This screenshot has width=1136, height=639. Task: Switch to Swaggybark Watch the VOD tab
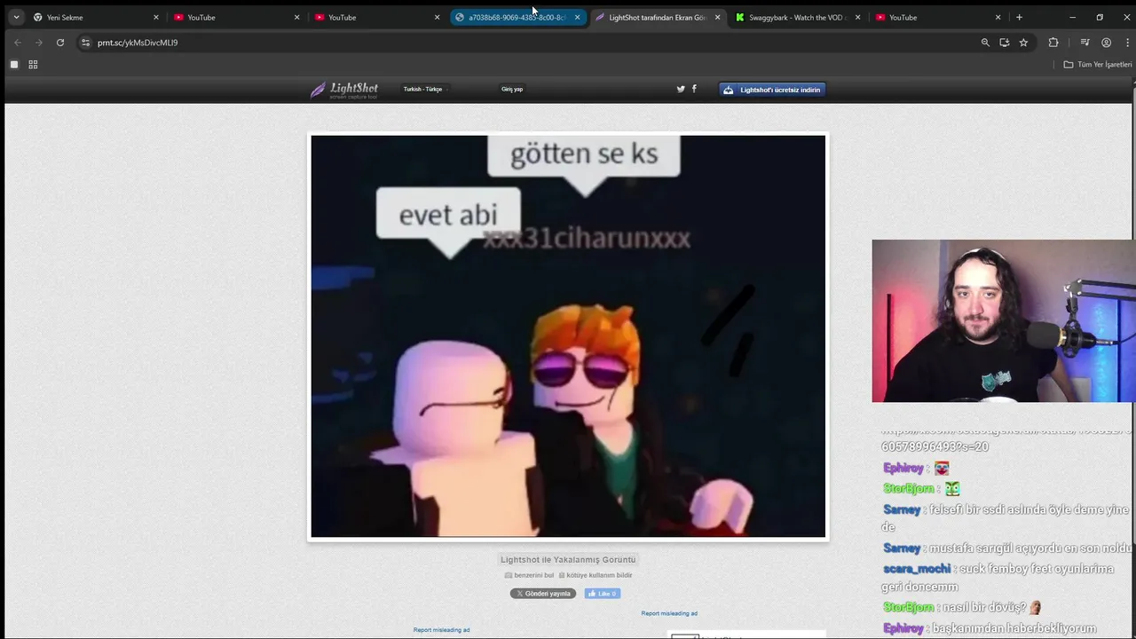(x=798, y=17)
